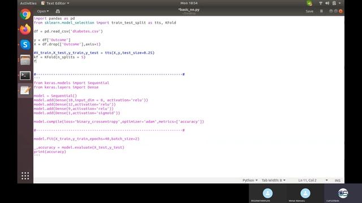362x203 pixels.
Task: Open the Tab Width selector
Action: coord(273,180)
